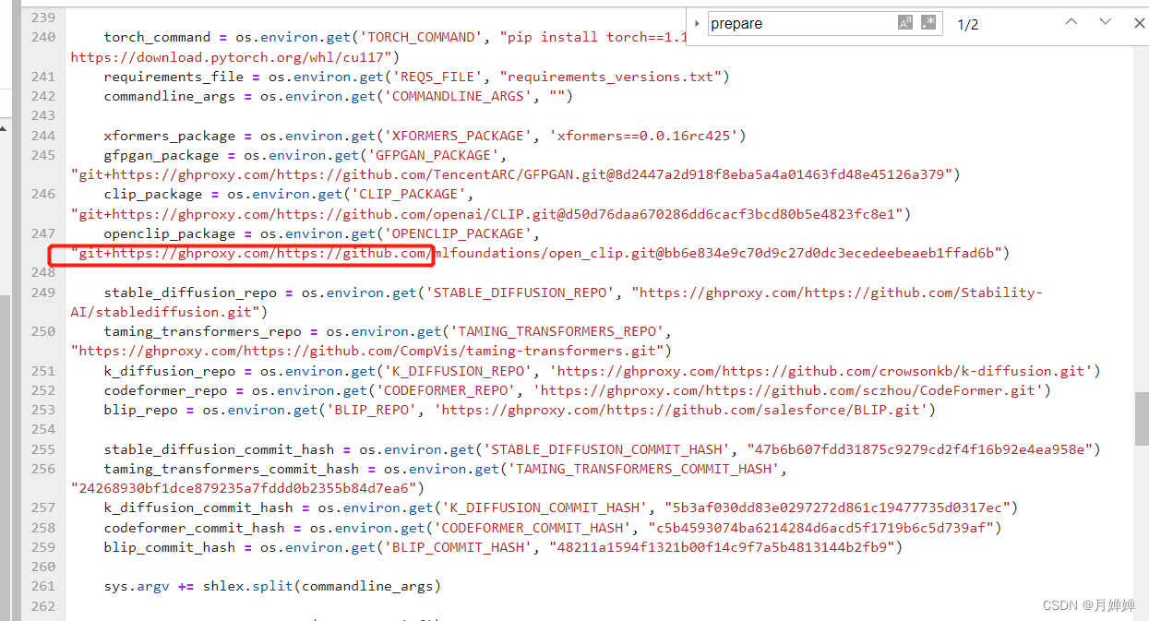Click the 'clip_package' variable name
Viewport: 1149px width, 621px height.
point(152,194)
